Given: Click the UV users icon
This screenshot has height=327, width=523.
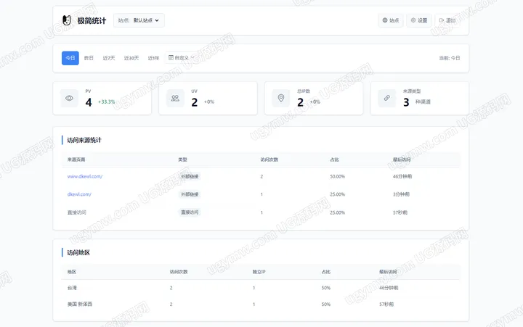Looking at the screenshot, I should pyautogui.click(x=175, y=98).
